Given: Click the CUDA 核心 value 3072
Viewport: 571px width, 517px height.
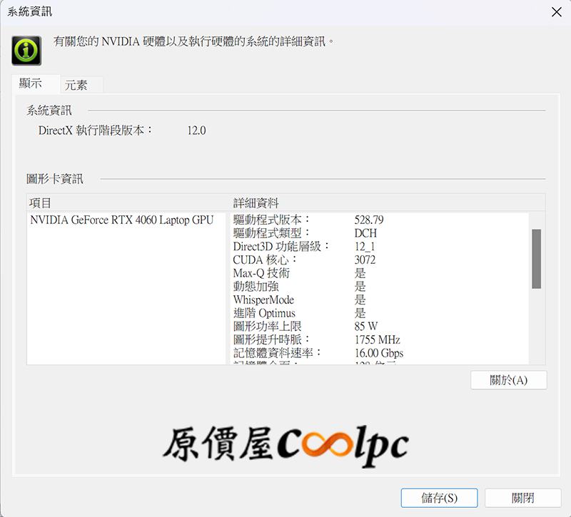Looking at the screenshot, I should coord(365,260).
